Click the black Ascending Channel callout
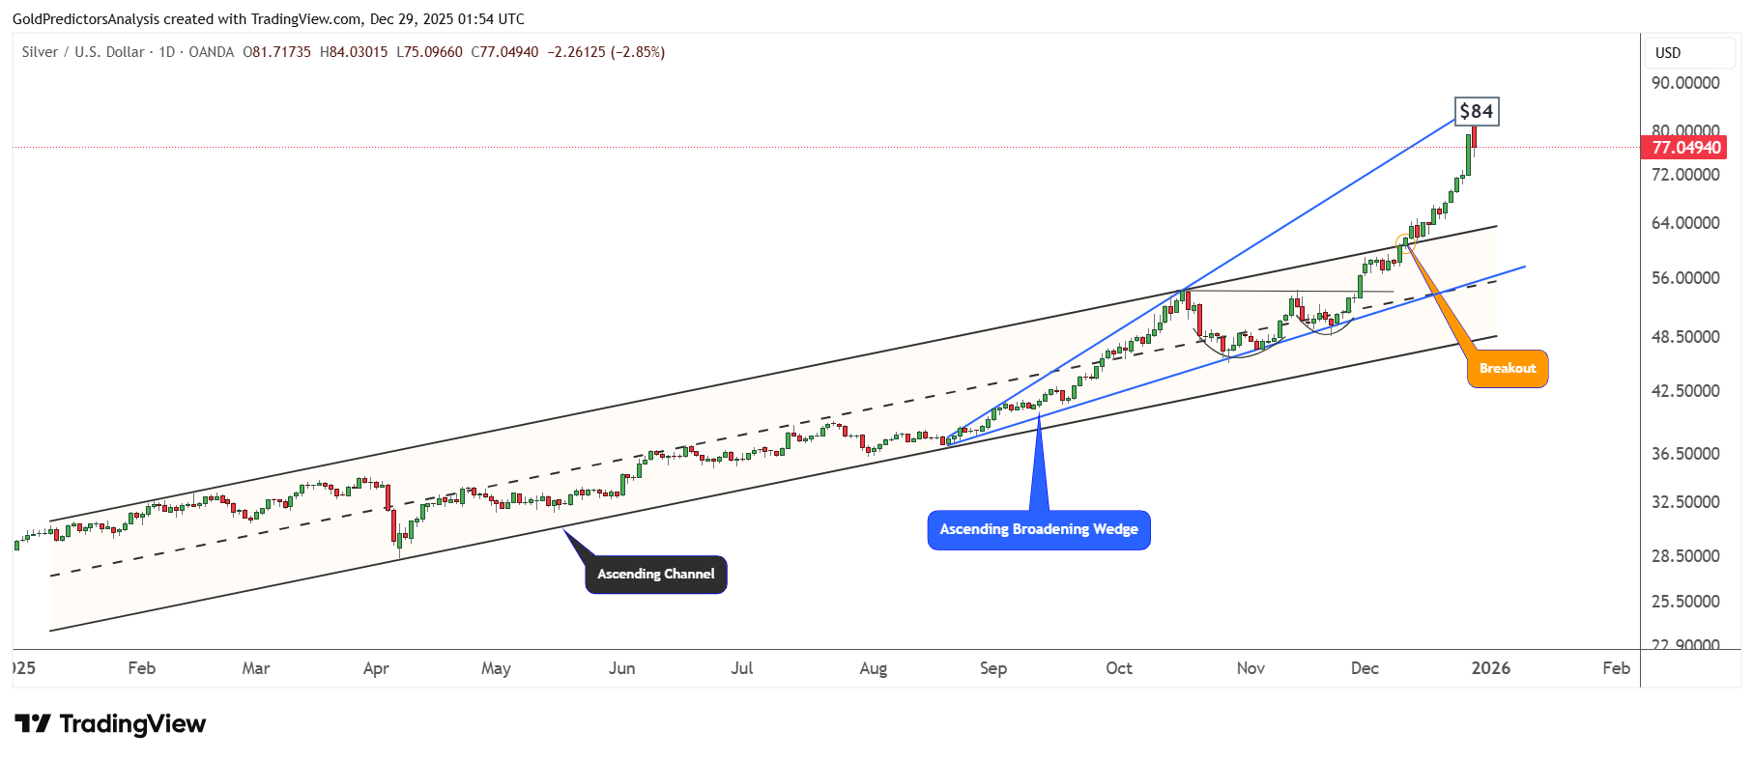The width and height of the screenshot is (1754, 760). click(655, 574)
